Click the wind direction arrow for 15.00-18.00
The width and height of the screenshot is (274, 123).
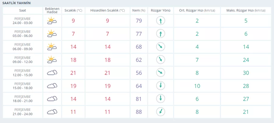160,86
